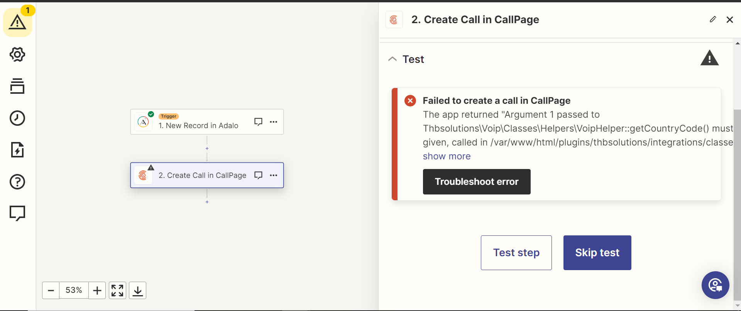
Task: Click the scrollbar up arrow in panel
Action: click(x=737, y=43)
